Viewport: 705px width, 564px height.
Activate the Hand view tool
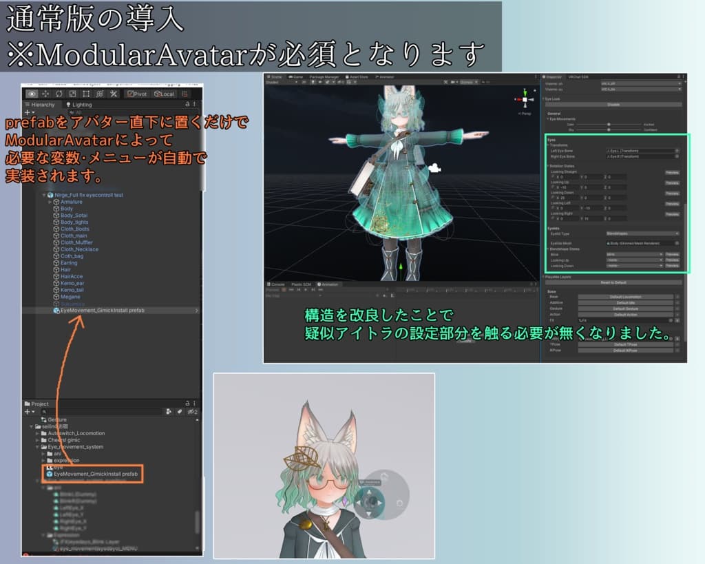(32, 94)
